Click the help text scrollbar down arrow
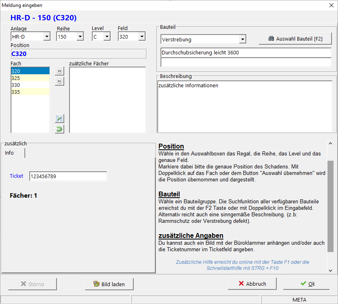 pyautogui.click(x=330, y=270)
